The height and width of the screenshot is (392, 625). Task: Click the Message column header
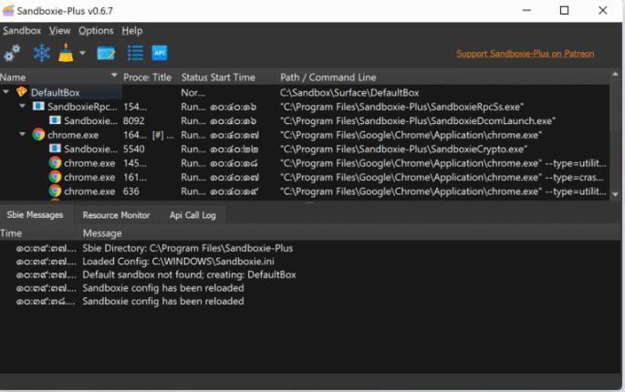(102, 233)
